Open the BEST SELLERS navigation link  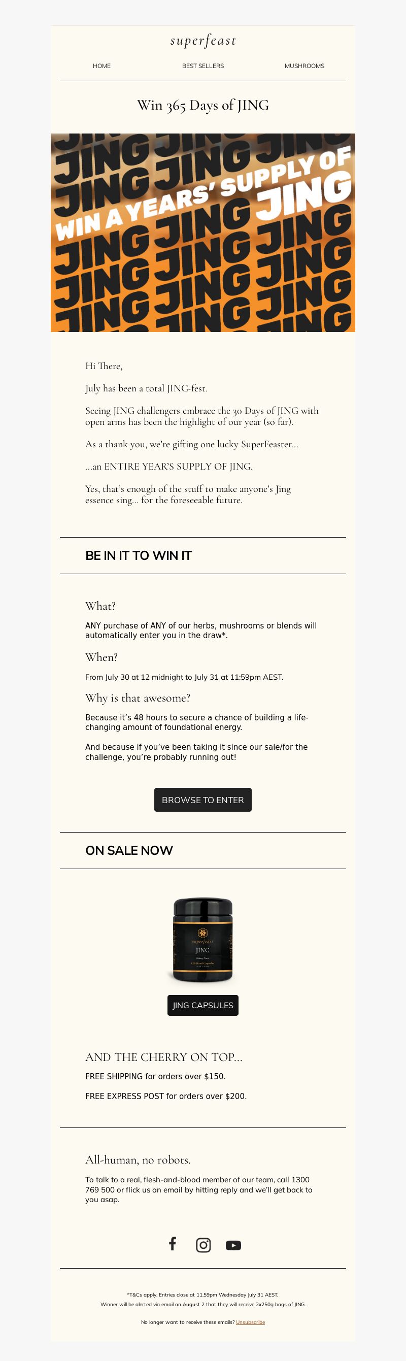tap(204, 66)
